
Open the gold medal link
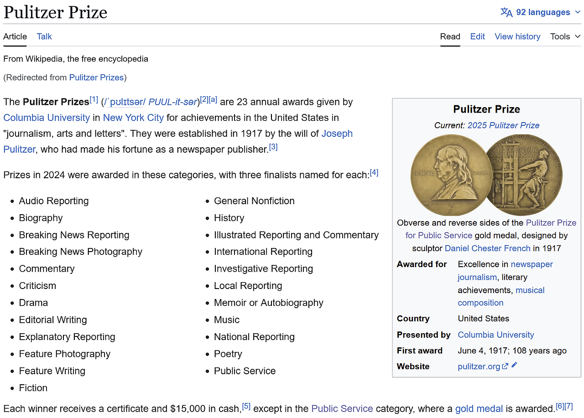point(479,409)
